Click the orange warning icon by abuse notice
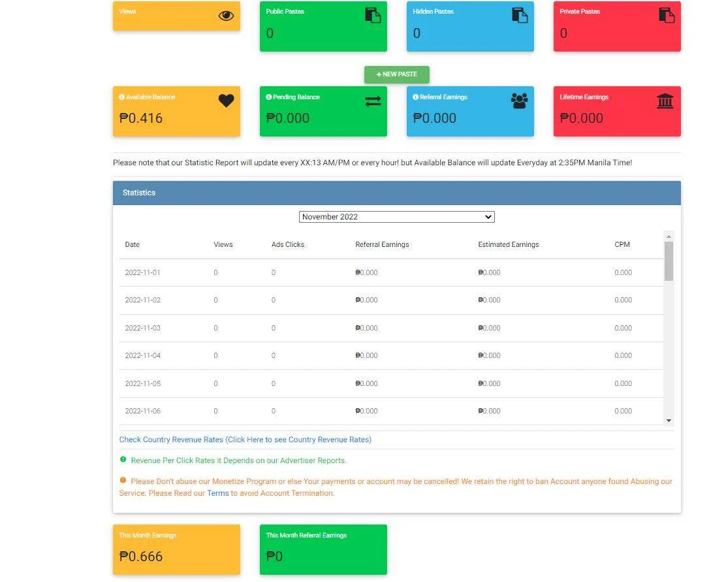 [x=123, y=480]
